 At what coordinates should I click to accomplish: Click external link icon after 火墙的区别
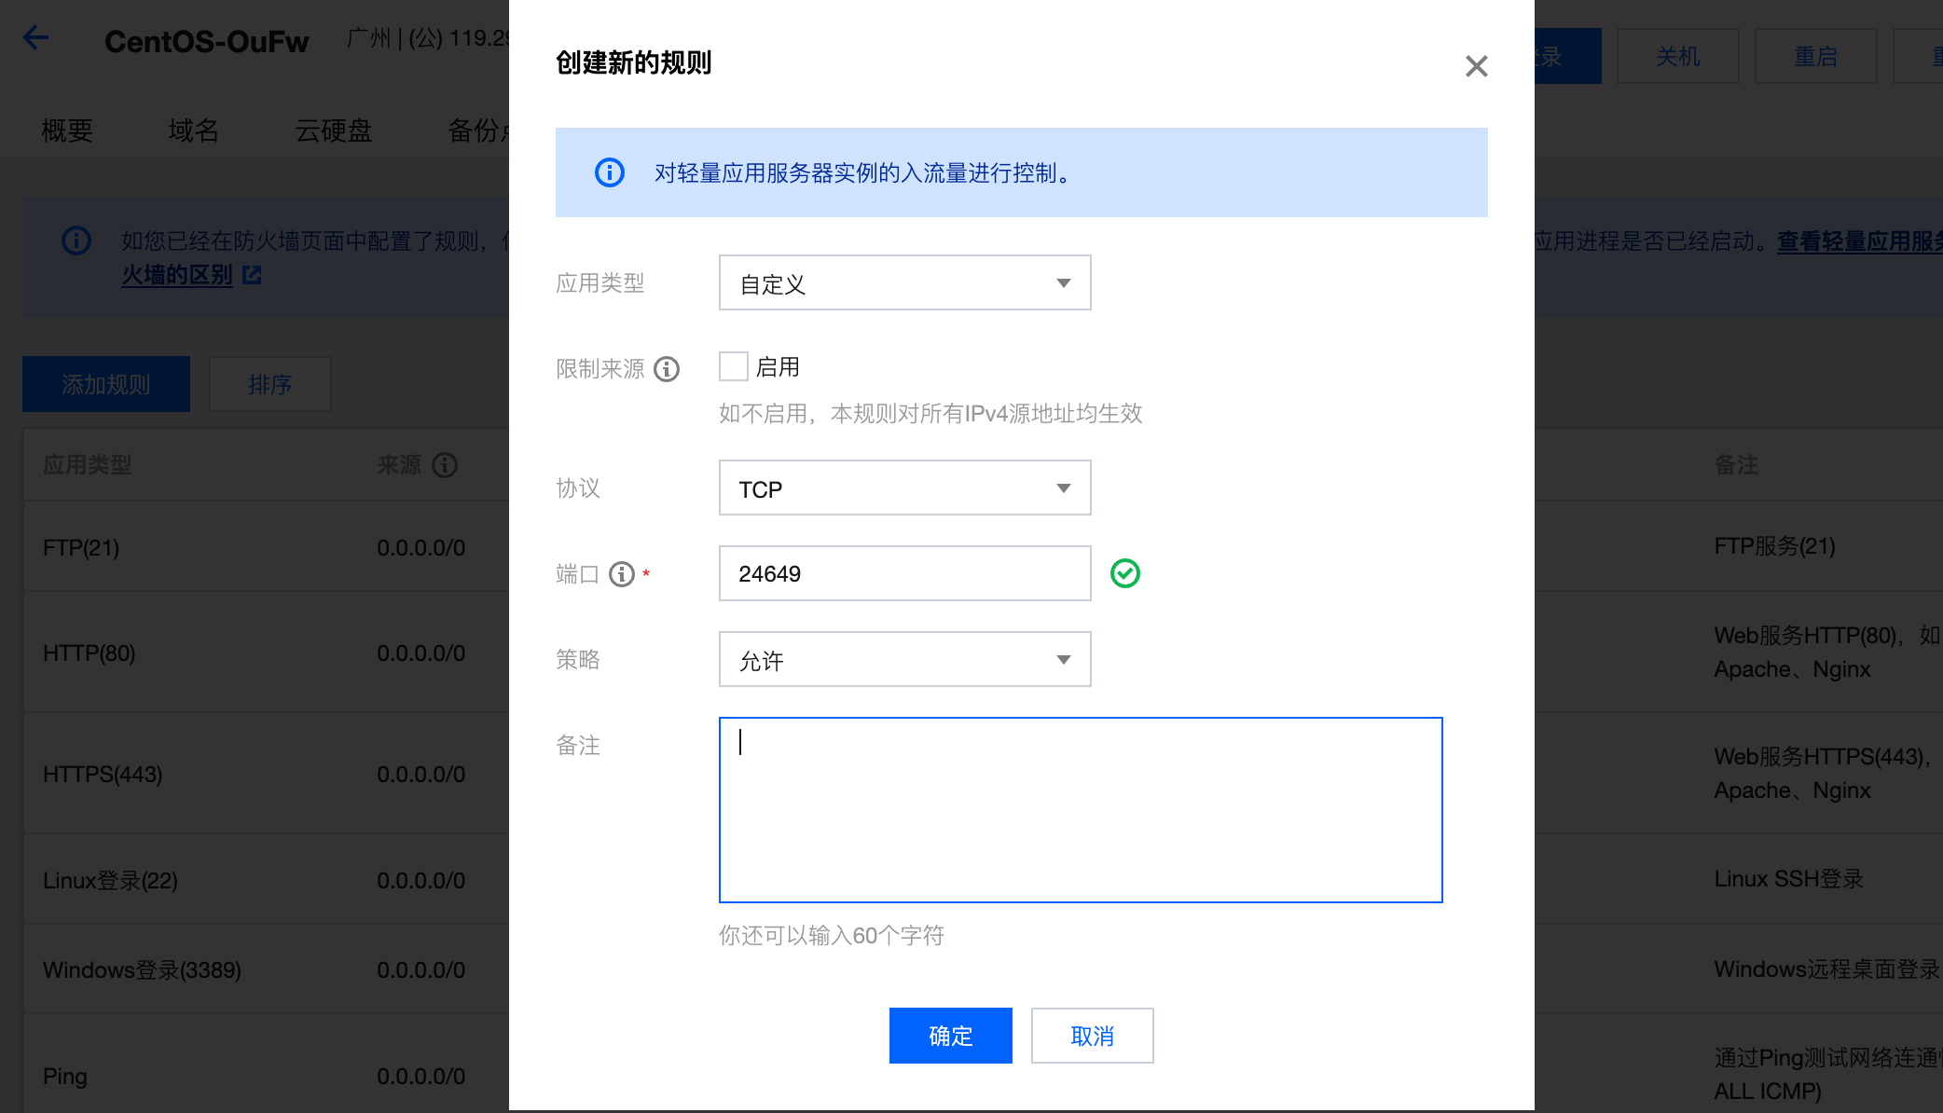coord(252,275)
